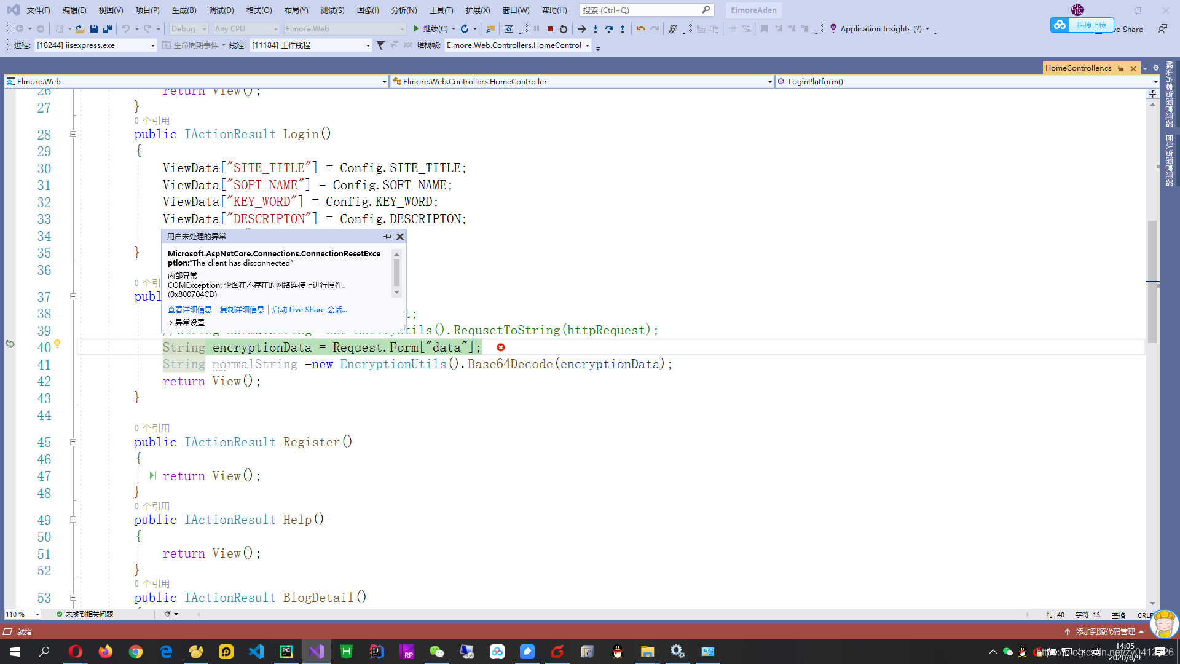Screen dimensions: 1180x664
Task: Click the thread filter funnel icon
Action: (x=380, y=45)
